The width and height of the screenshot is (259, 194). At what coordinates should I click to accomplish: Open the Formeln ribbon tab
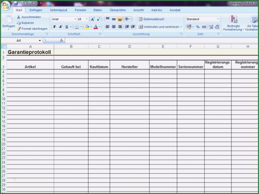80,10
